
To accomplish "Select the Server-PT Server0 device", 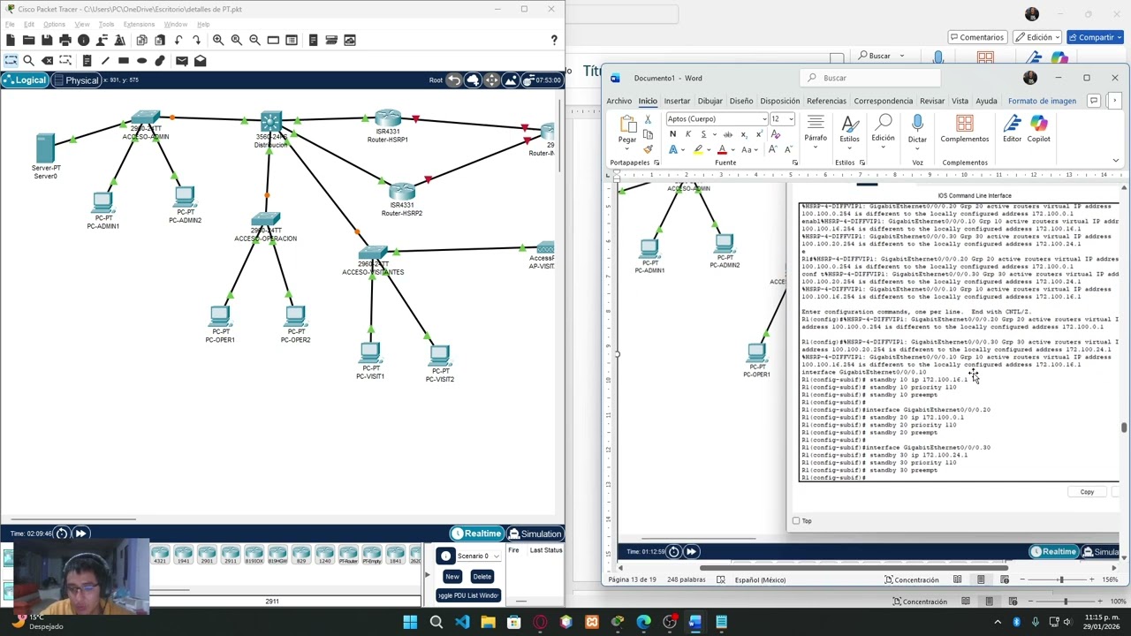I will (45, 148).
